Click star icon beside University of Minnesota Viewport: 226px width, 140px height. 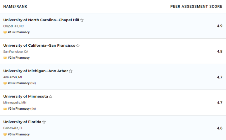(x=51, y=97)
